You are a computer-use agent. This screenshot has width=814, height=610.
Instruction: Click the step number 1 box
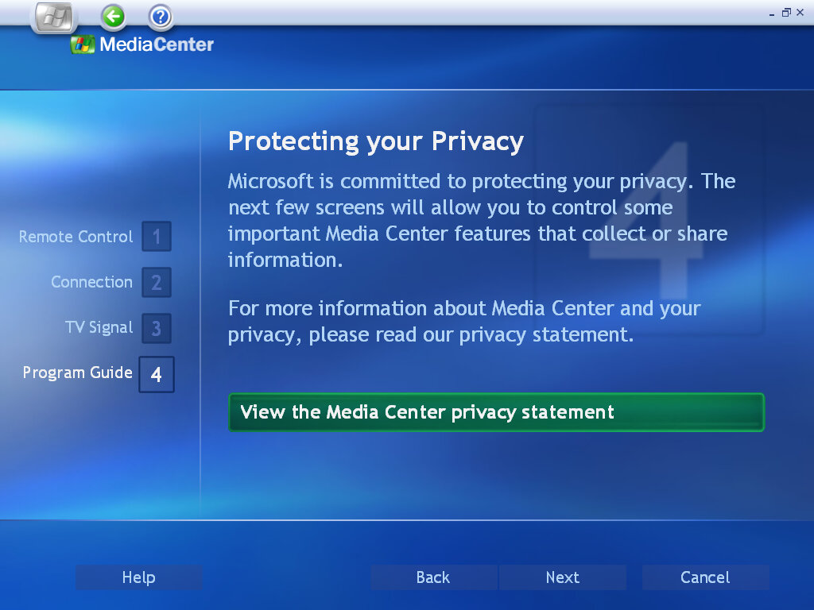pos(157,237)
